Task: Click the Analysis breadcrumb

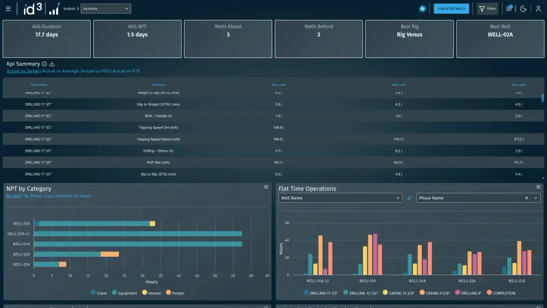Action: (x=69, y=9)
